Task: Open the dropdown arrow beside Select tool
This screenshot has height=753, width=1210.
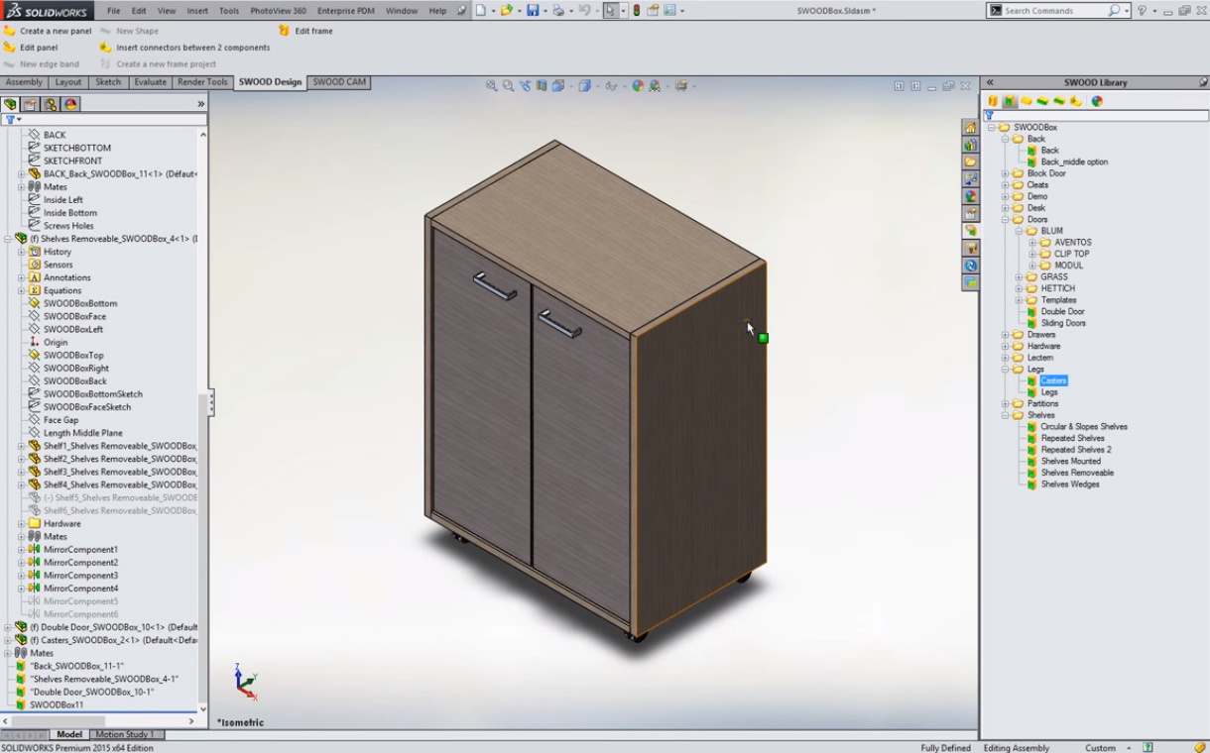Action: tap(622, 11)
